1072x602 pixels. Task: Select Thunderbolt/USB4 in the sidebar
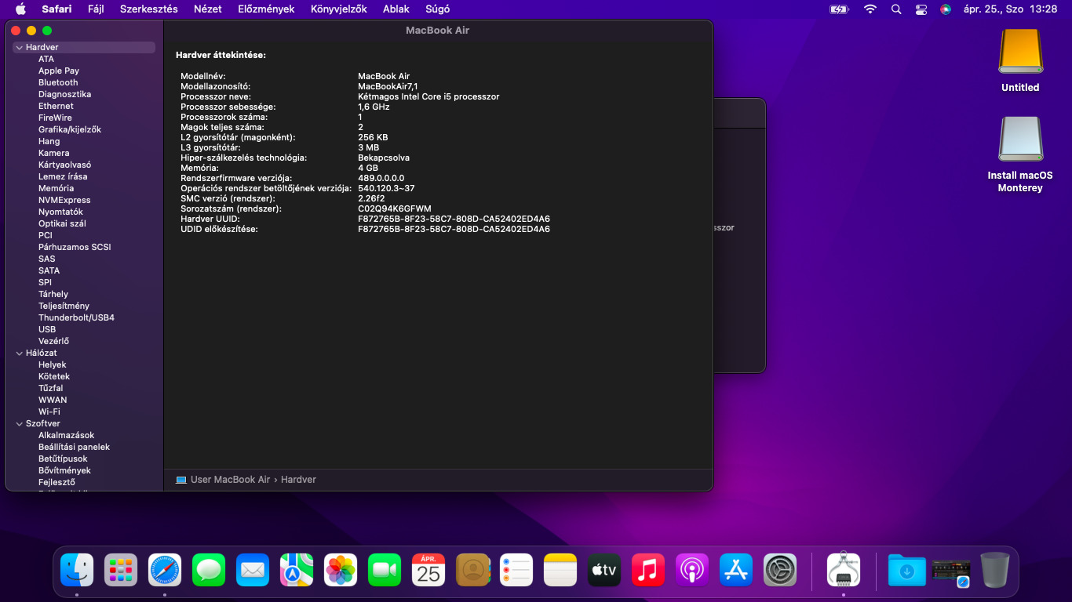pos(76,317)
